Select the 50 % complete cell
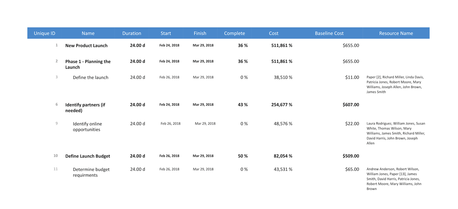This screenshot has width=458, height=209. (x=243, y=156)
